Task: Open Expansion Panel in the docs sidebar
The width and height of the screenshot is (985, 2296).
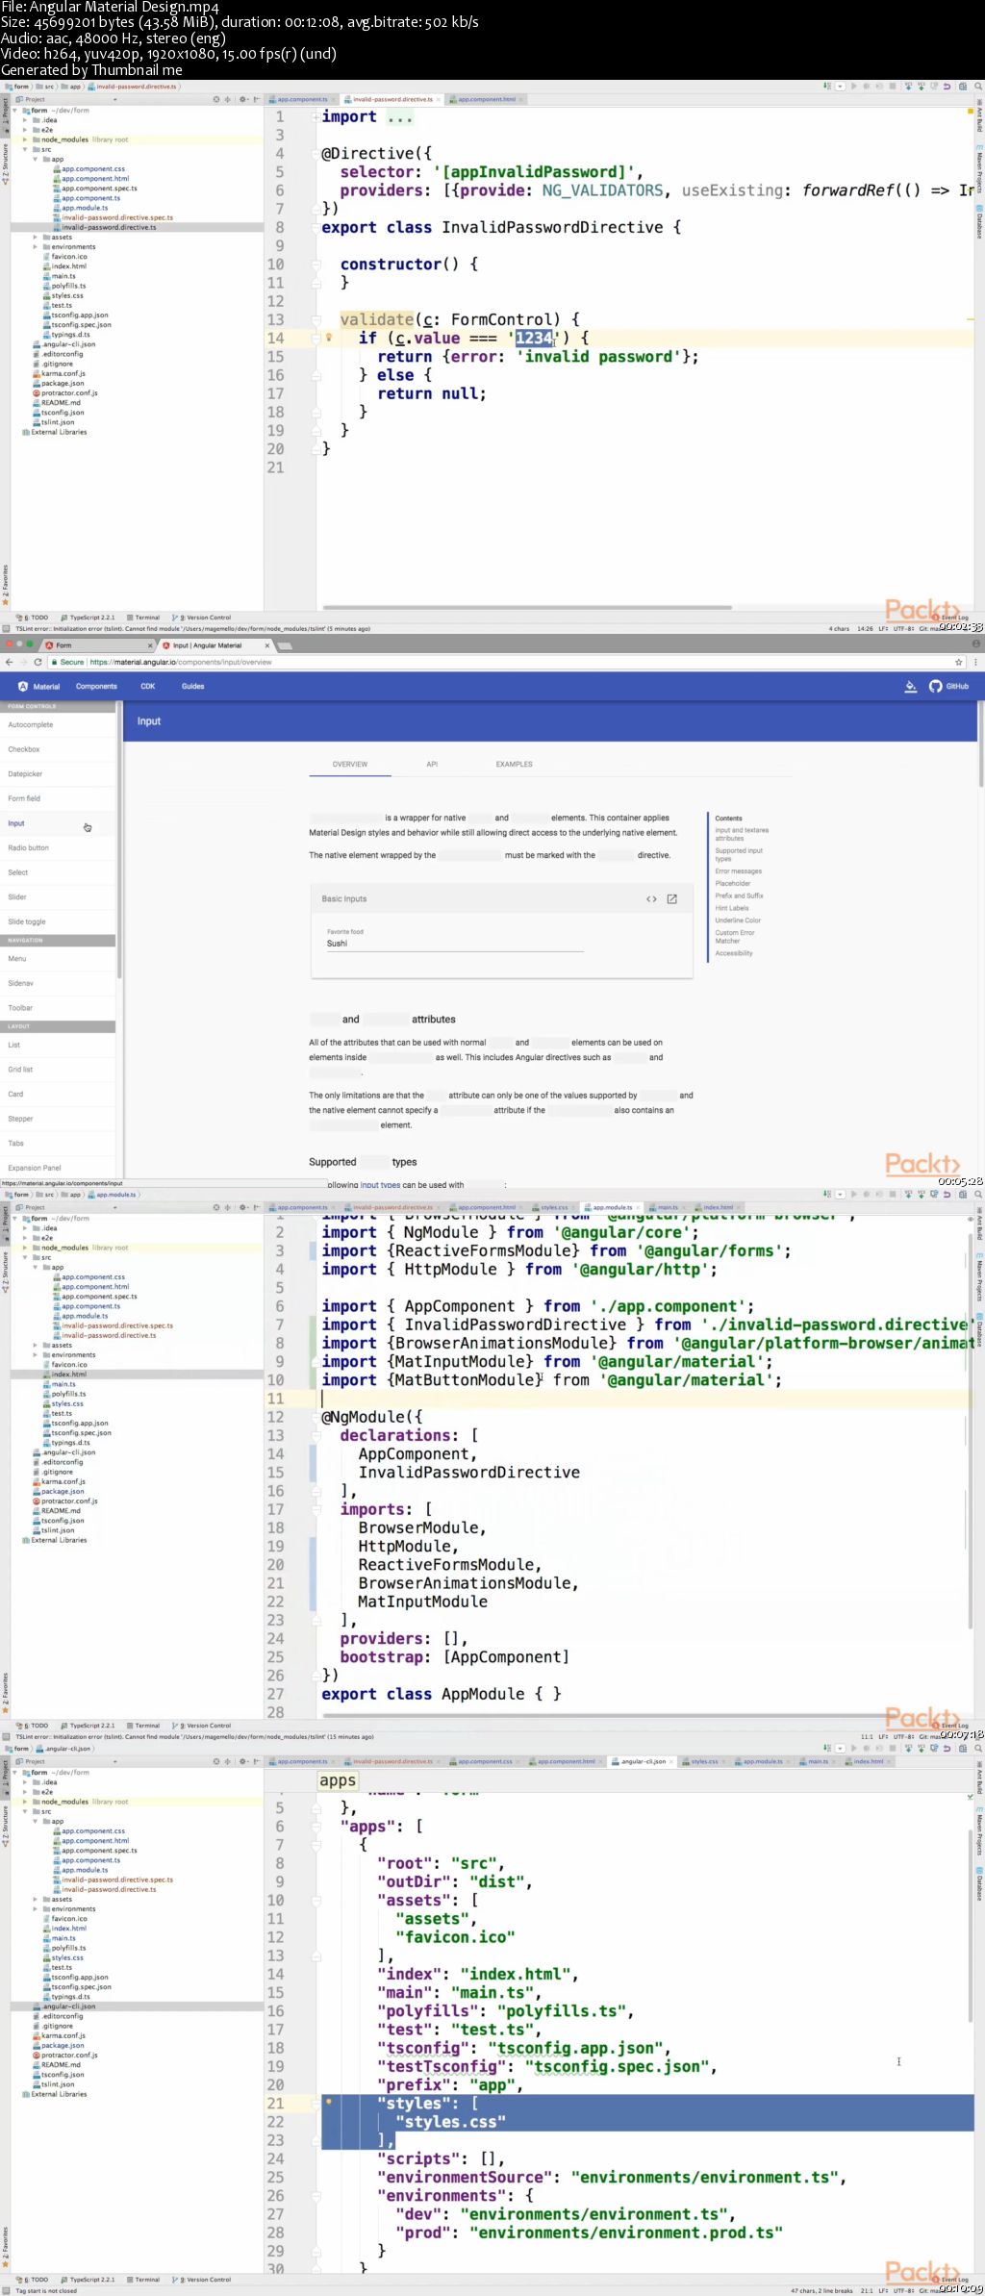Action: [x=58, y=1168]
